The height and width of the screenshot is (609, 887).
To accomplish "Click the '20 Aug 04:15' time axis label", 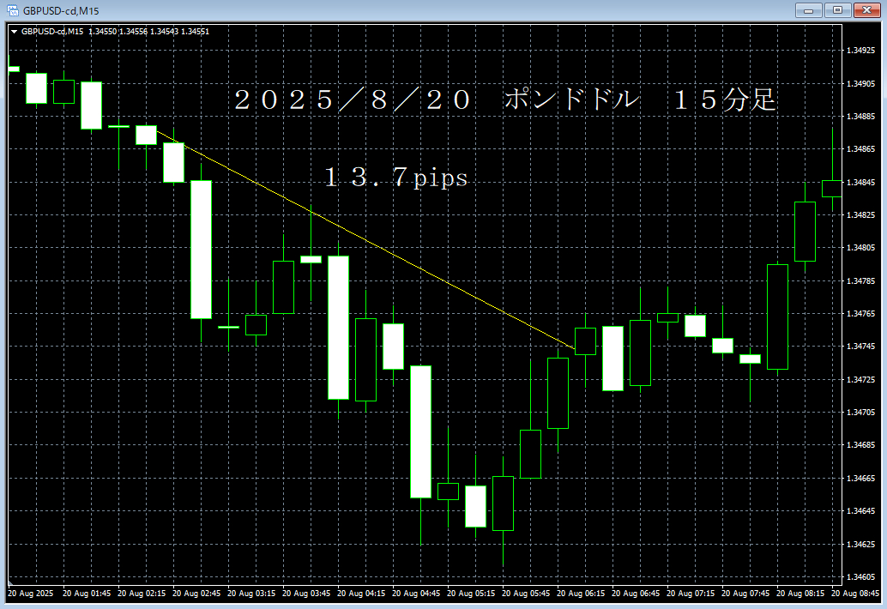I will (361, 594).
